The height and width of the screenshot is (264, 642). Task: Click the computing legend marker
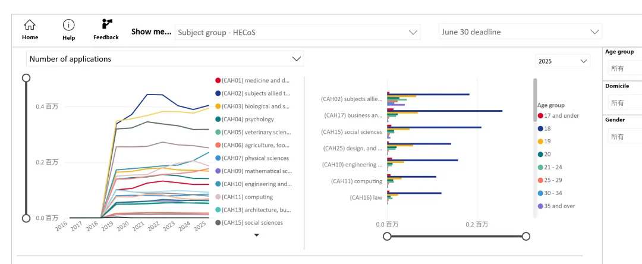[x=218, y=197]
